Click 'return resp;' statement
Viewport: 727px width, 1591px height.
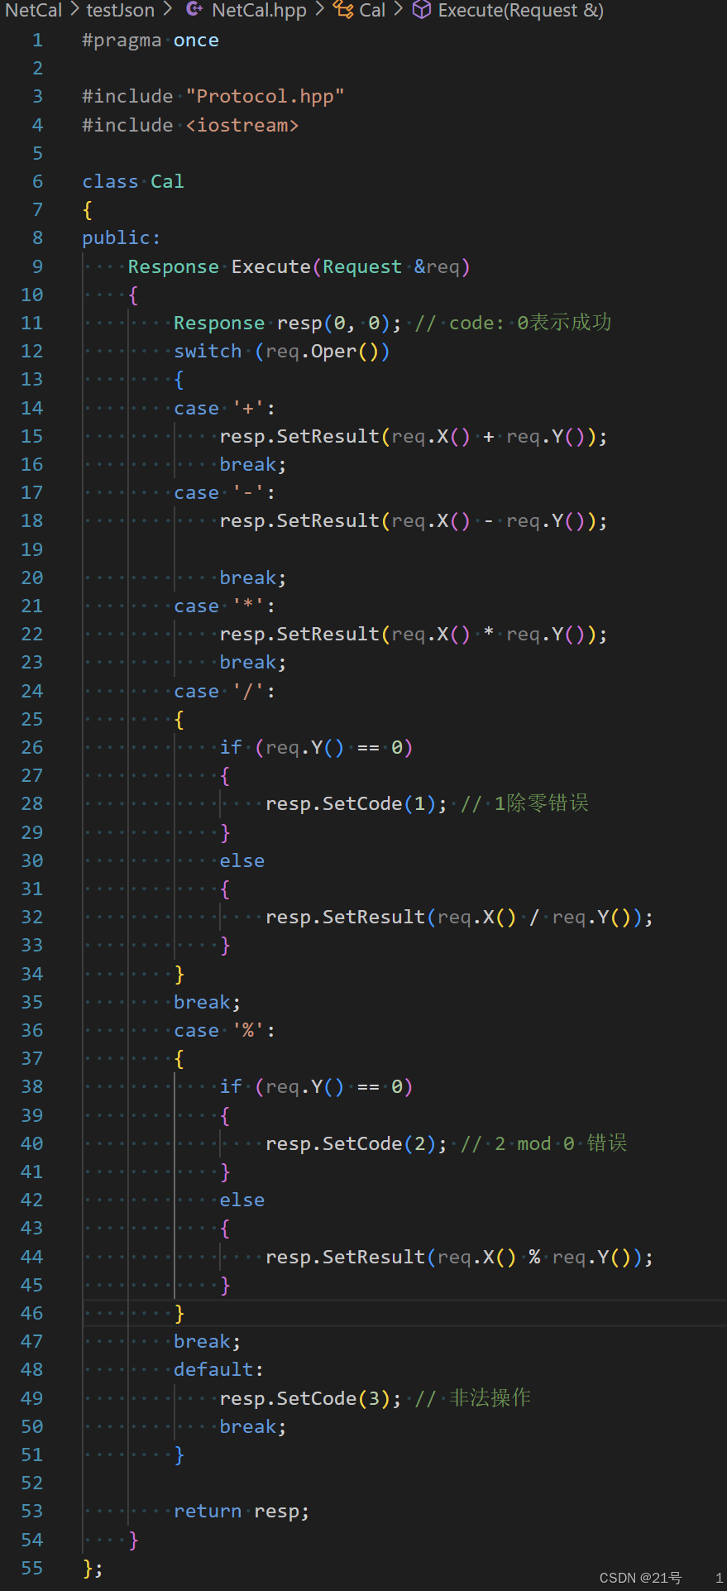click(242, 1512)
